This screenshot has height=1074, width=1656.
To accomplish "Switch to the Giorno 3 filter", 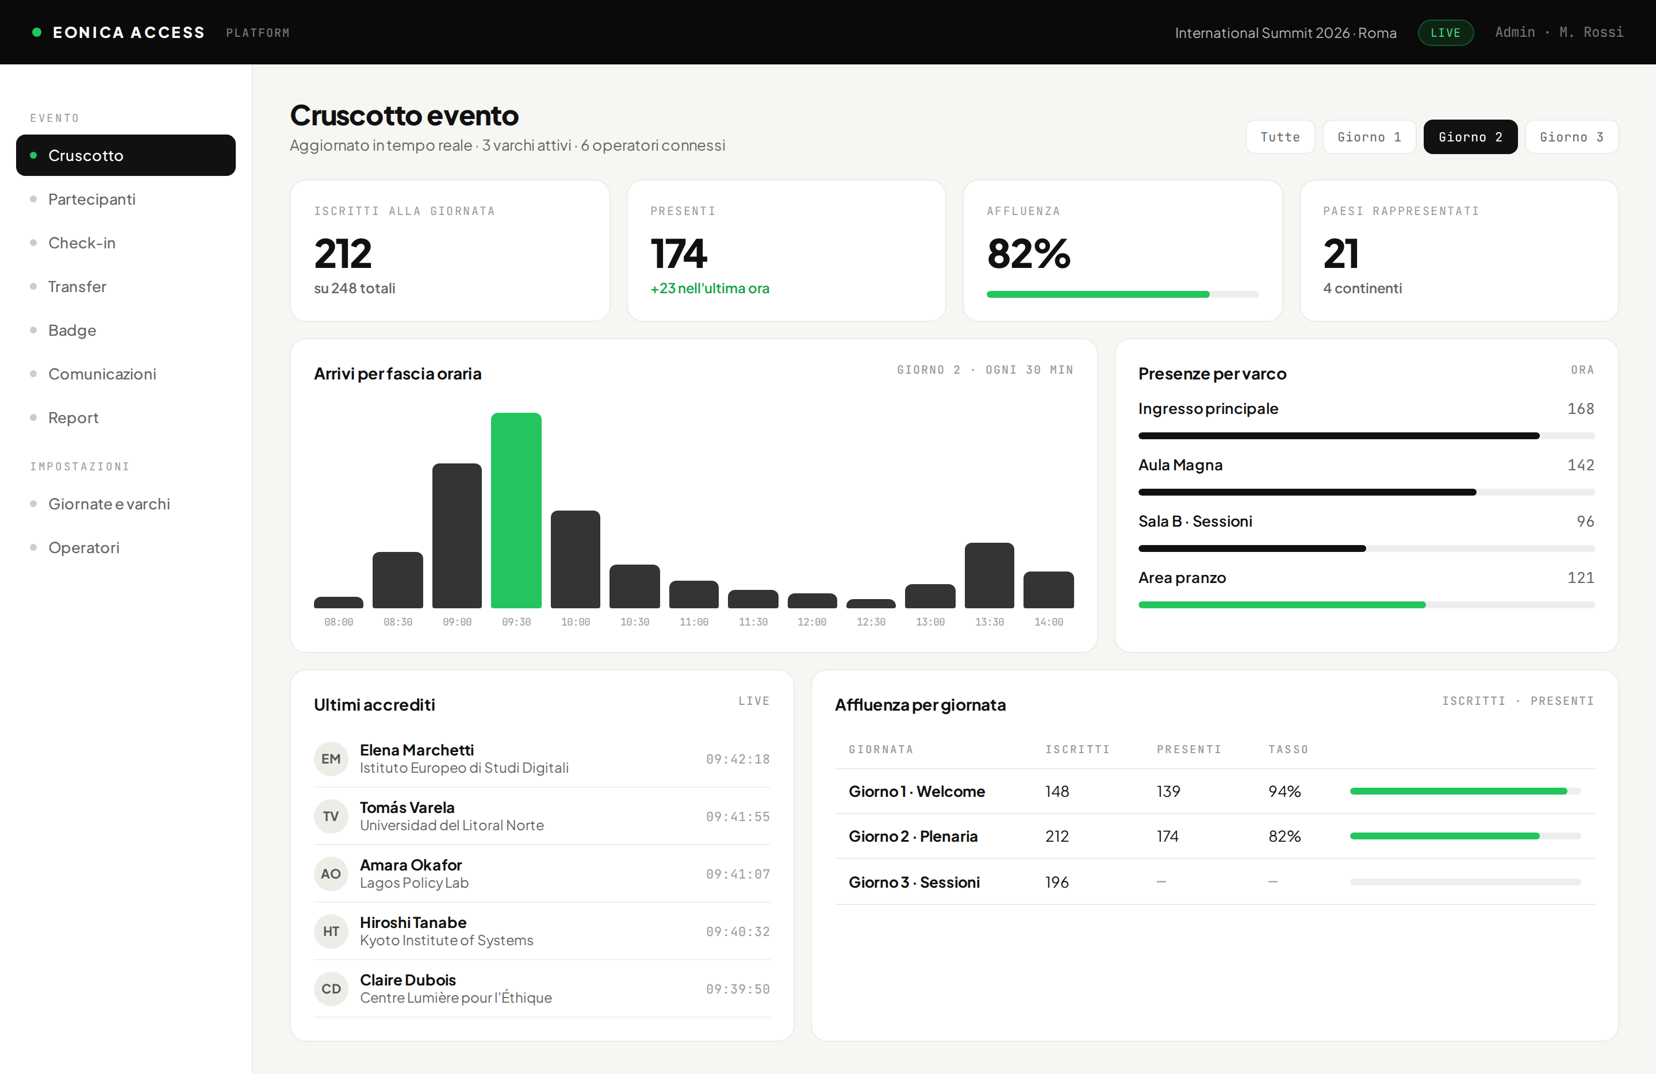I will (x=1571, y=137).
